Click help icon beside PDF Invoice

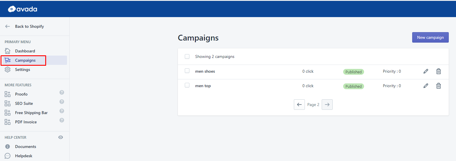click(62, 120)
